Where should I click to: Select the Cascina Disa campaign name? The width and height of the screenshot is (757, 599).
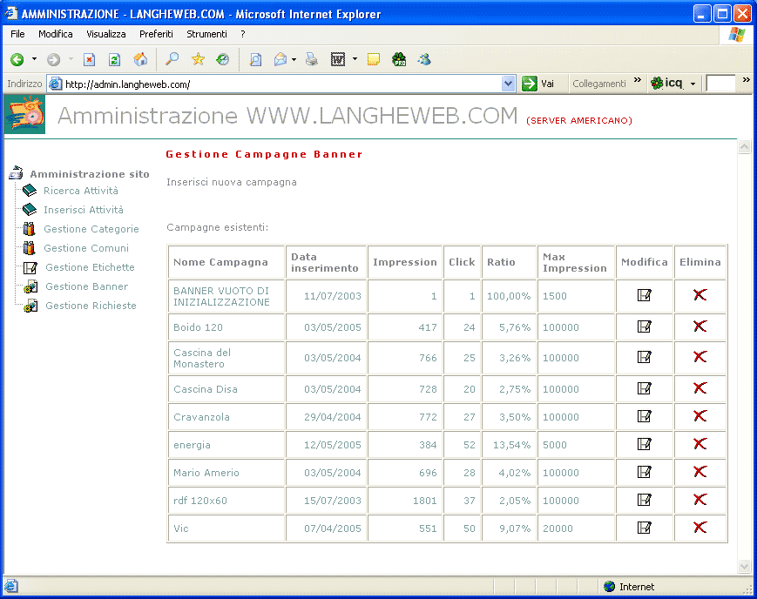(x=206, y=389)
